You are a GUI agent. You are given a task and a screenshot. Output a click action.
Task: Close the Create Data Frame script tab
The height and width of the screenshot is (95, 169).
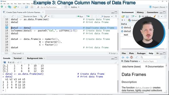click(43, 12)
